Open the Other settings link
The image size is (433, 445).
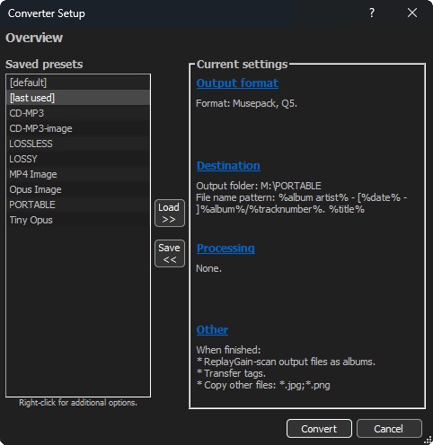click(x=212, y=329)
